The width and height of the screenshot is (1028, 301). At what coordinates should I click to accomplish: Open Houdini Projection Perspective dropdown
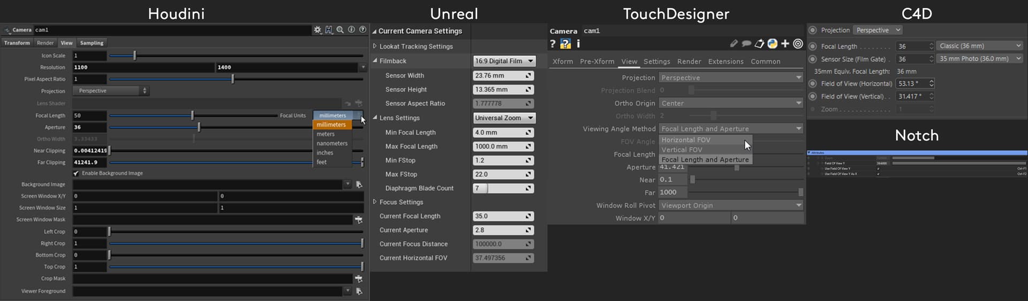click(x=111, y=91)
